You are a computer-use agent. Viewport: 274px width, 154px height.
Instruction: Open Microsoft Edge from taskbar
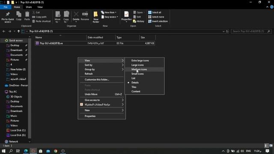(26, 151)
